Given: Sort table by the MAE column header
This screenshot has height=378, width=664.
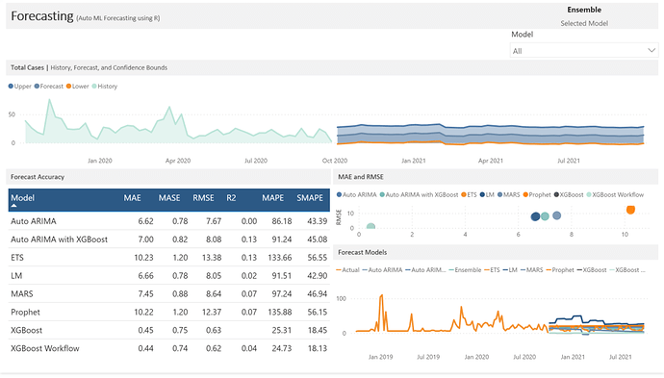Looking at the screenshot, I should [x=132, y=198].
